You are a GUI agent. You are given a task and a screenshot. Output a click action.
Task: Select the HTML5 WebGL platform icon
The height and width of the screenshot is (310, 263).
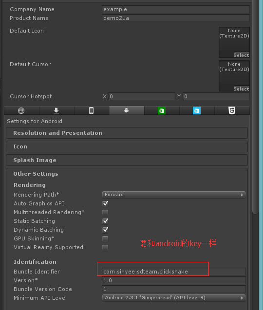[x=232, y=110]
